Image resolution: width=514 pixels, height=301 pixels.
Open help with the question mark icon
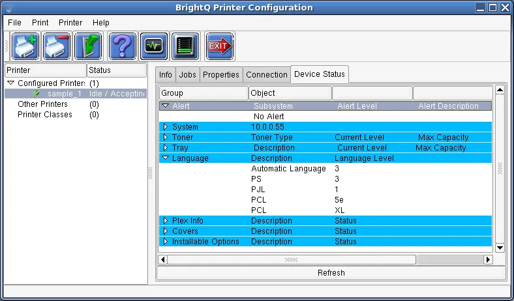pos(122,46)
